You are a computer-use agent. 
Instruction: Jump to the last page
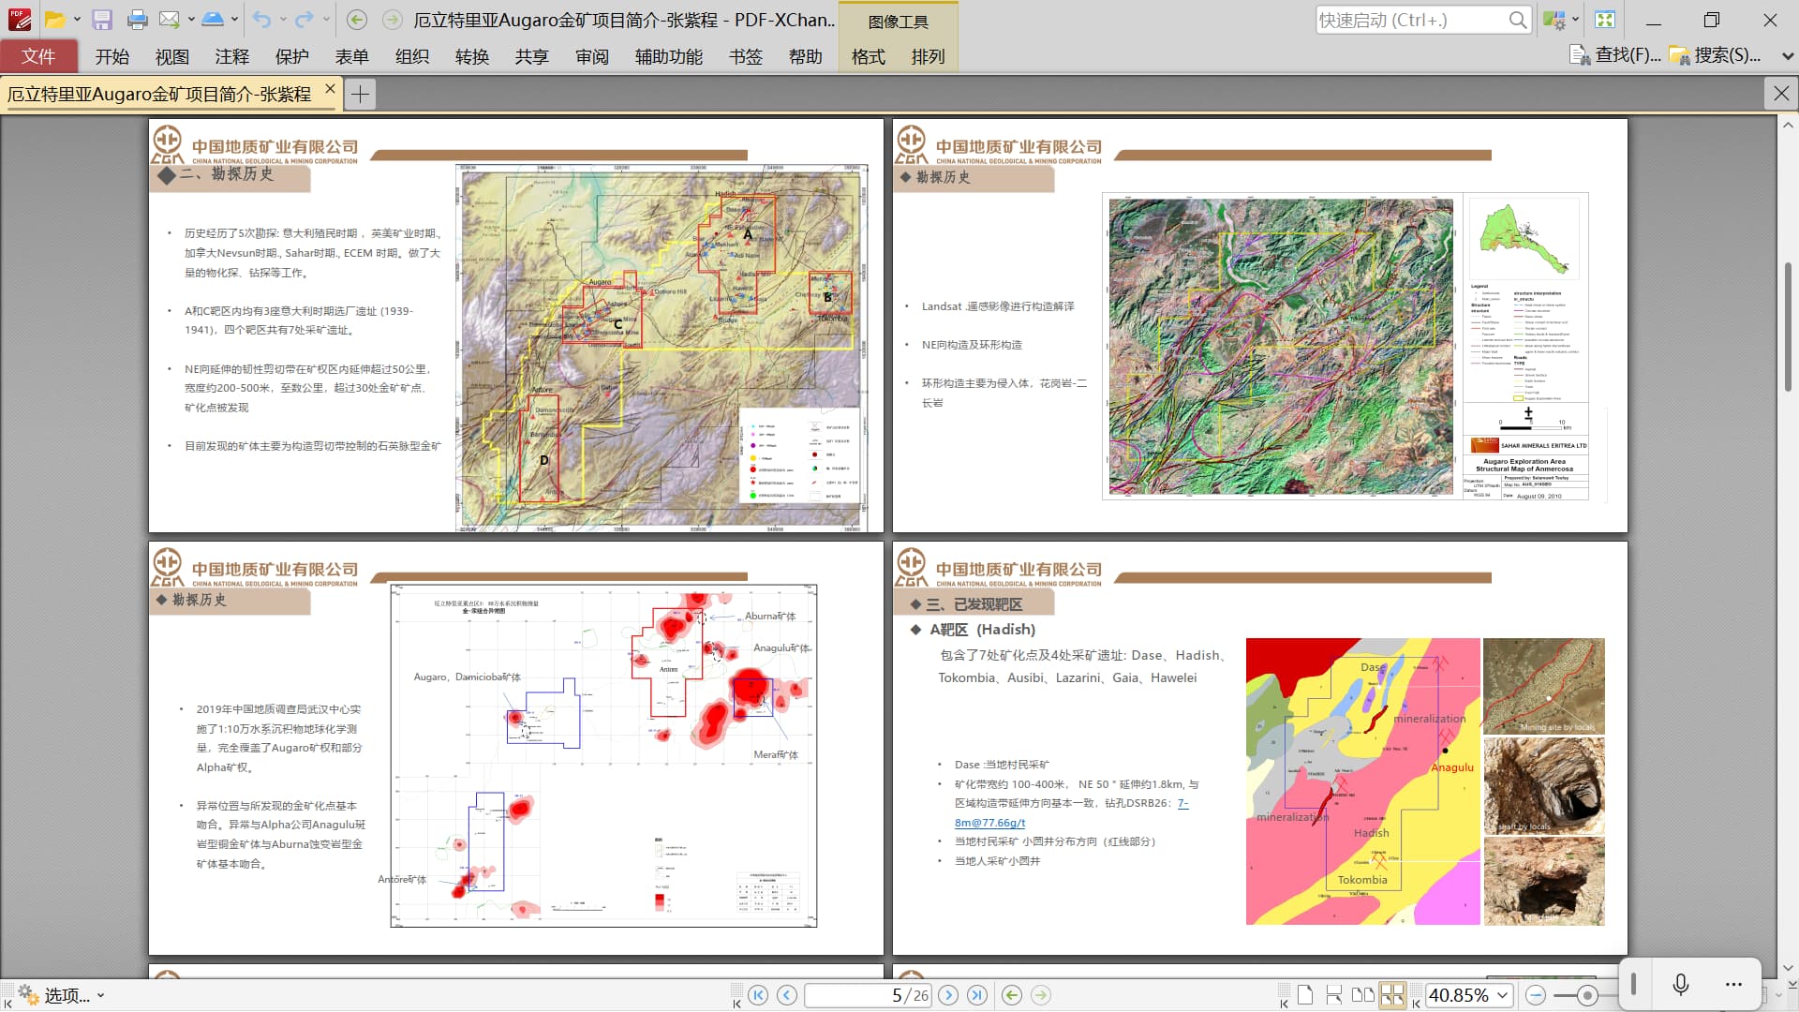(977, 995)
